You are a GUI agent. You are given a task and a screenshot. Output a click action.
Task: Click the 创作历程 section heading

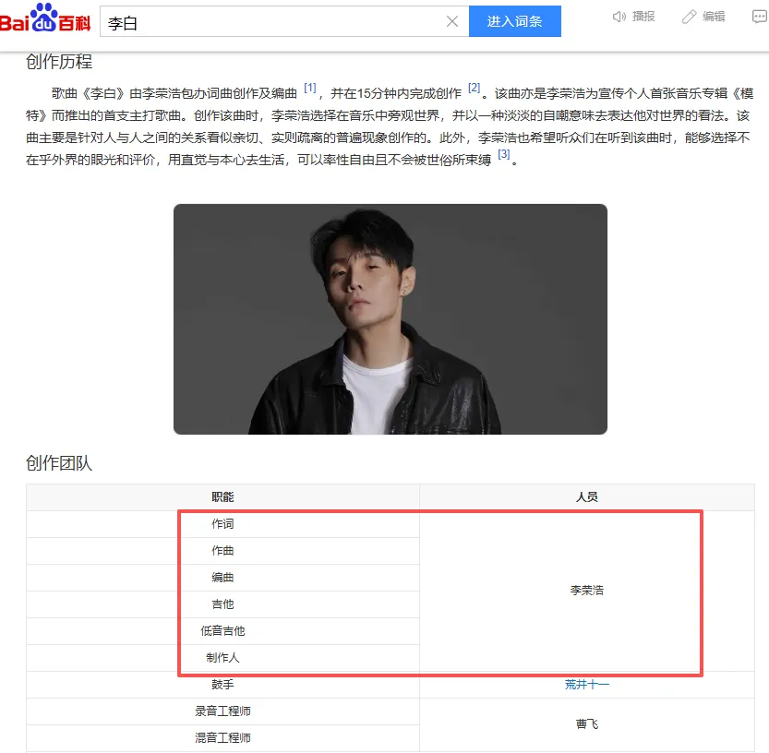coord(59,62)
